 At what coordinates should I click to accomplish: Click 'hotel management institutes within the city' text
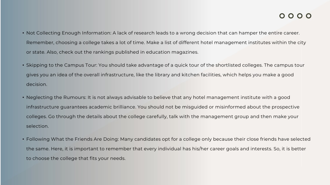[253, 43]
